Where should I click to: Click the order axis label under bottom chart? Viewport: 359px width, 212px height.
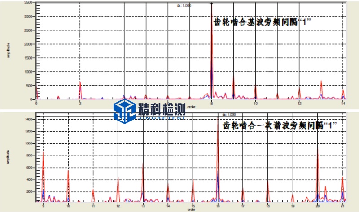click(192, 210)
